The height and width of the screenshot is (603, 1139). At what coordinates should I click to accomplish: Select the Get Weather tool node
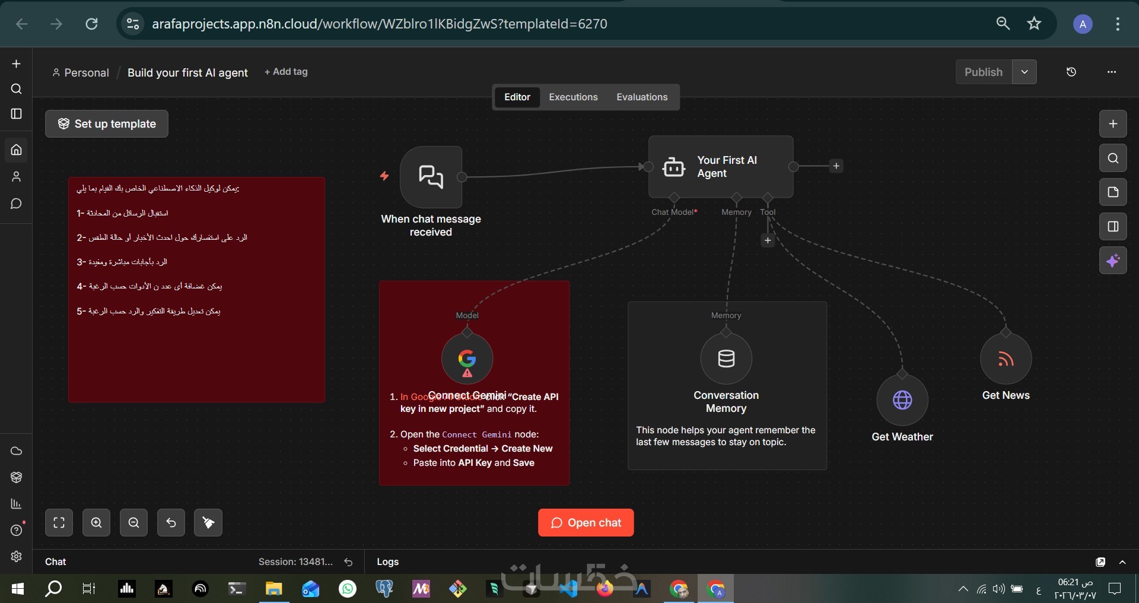point(902,400)
